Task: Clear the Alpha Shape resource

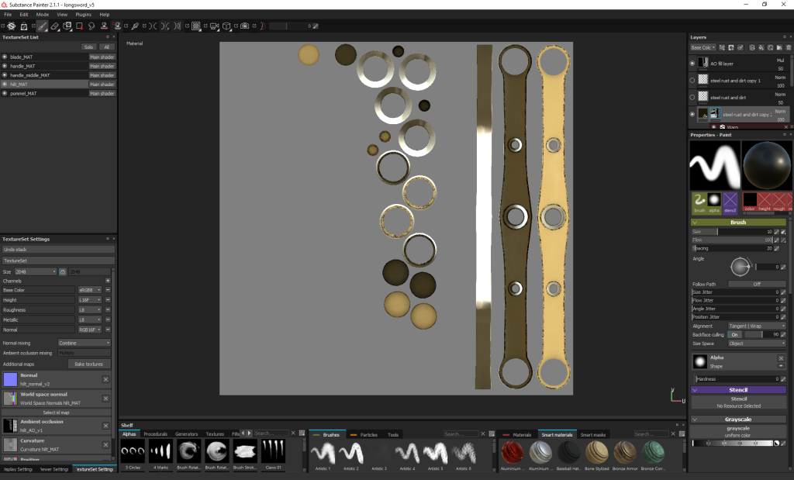Action: tap(781, 358)
